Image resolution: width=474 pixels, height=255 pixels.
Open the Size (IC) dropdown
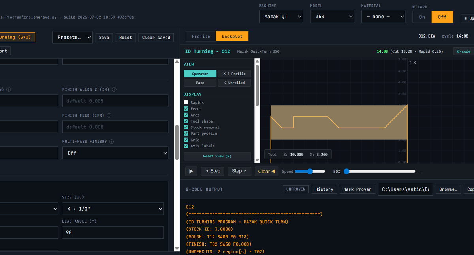pos(113,209)
